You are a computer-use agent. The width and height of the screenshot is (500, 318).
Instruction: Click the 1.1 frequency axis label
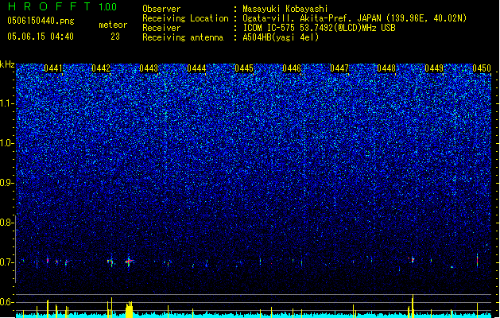6,103
